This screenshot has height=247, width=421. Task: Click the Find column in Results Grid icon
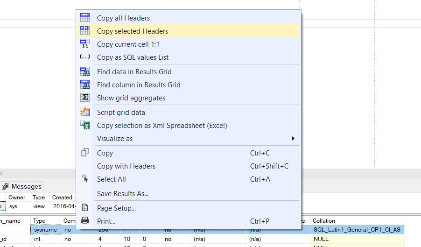[85, 85]
